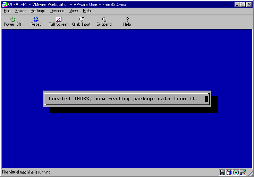Screen dimensions: 254x177
Task: Click the 'Located INDEX' message box
Action: pyautogui.click(x=127, y=99)
